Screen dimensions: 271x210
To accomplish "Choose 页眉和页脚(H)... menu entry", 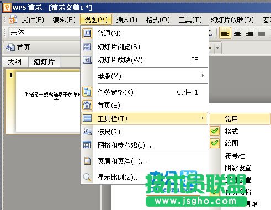I will [145, 161].
